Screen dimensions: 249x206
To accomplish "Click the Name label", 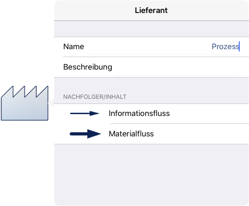I will (x=73, y=46).
